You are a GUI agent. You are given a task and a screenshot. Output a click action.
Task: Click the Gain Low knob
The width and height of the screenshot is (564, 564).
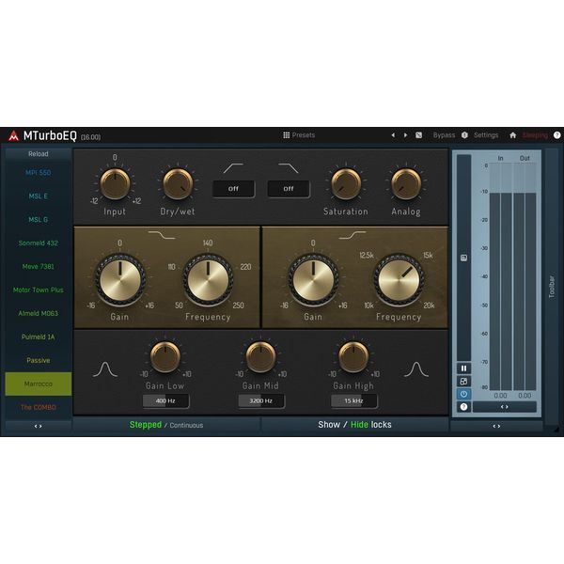(x=165, y=357)
